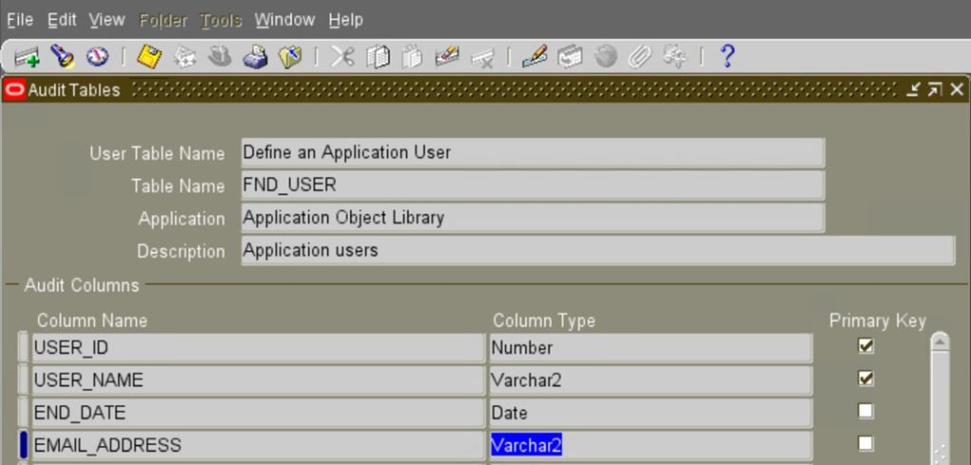The image size is (971, 465).
Task: Open the File menu
Action: click(x=20, y=19)
